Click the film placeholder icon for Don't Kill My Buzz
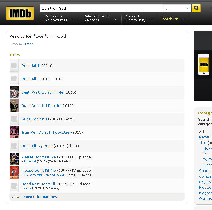The height and width of the screenshot is (210, 212). [14, 146]
